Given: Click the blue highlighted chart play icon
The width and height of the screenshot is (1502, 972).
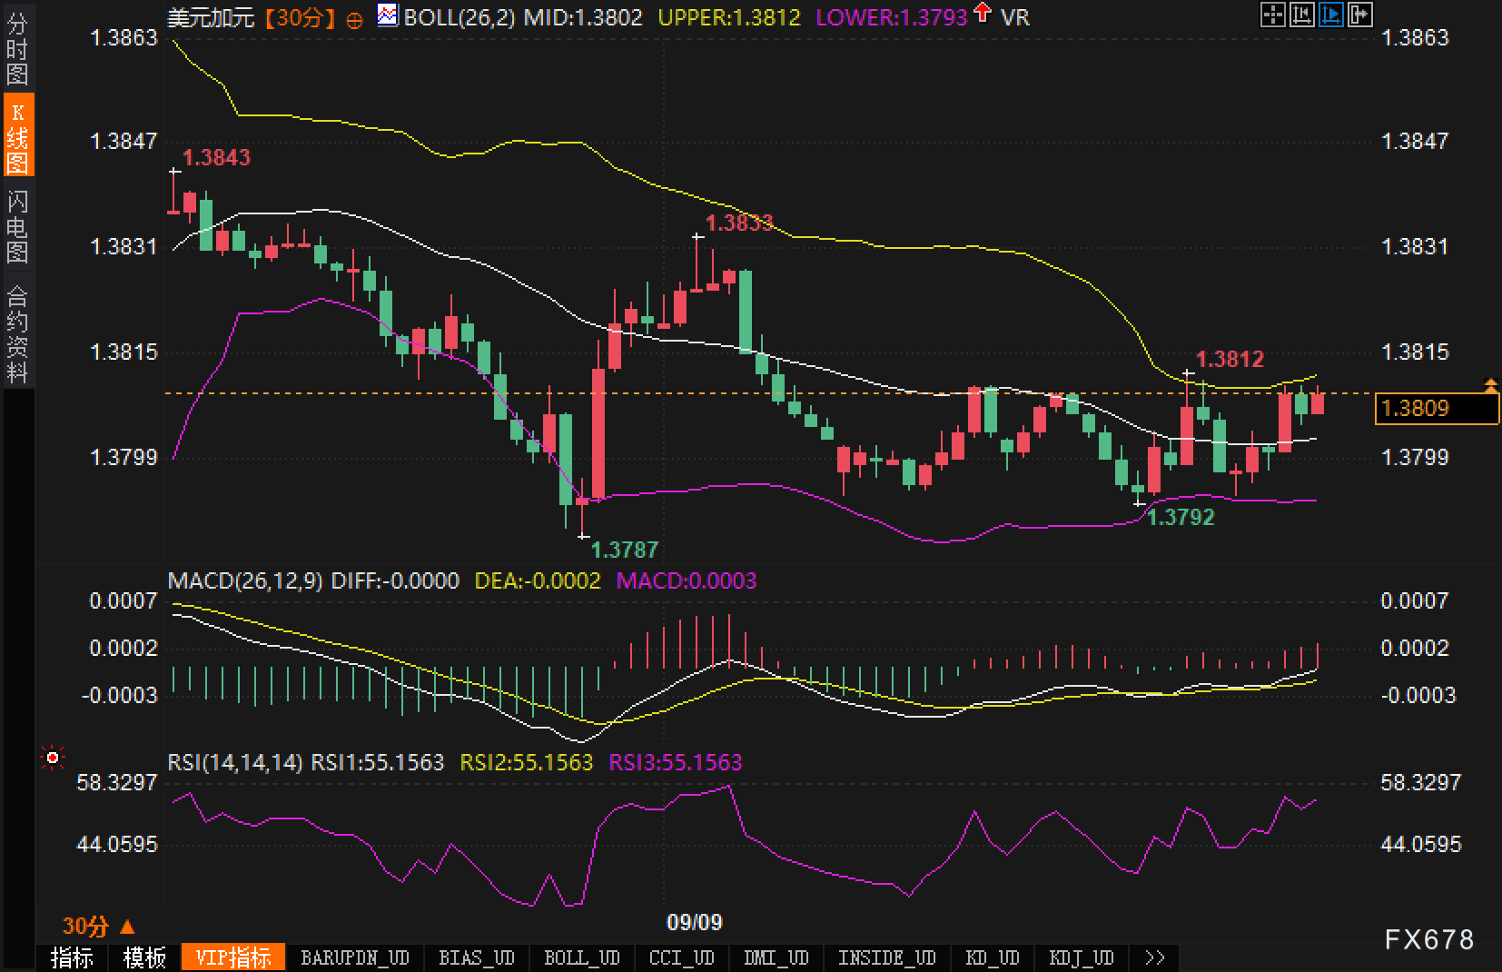Looking at the screenshot, I should pyautogui.click(x=1330, y=15).
